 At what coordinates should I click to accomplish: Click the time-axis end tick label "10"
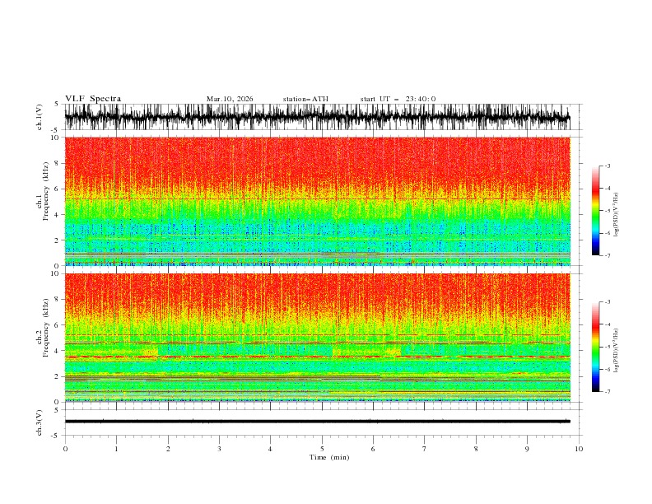coord(579,449)
